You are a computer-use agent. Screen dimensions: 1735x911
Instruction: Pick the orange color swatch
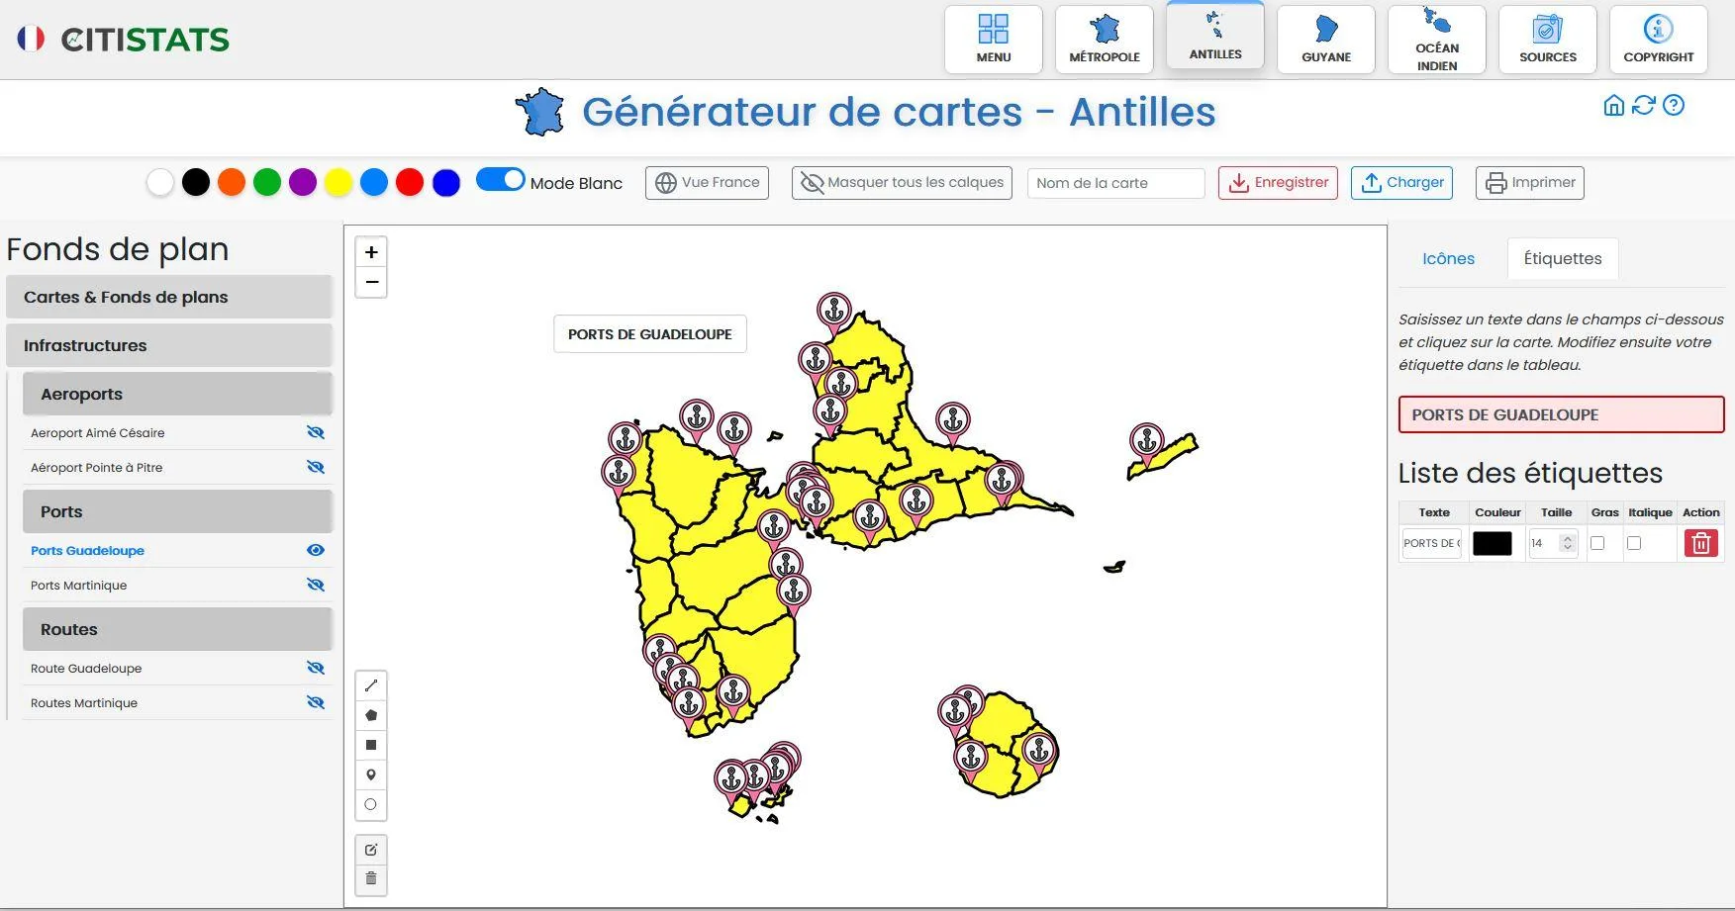pos(232,182)
